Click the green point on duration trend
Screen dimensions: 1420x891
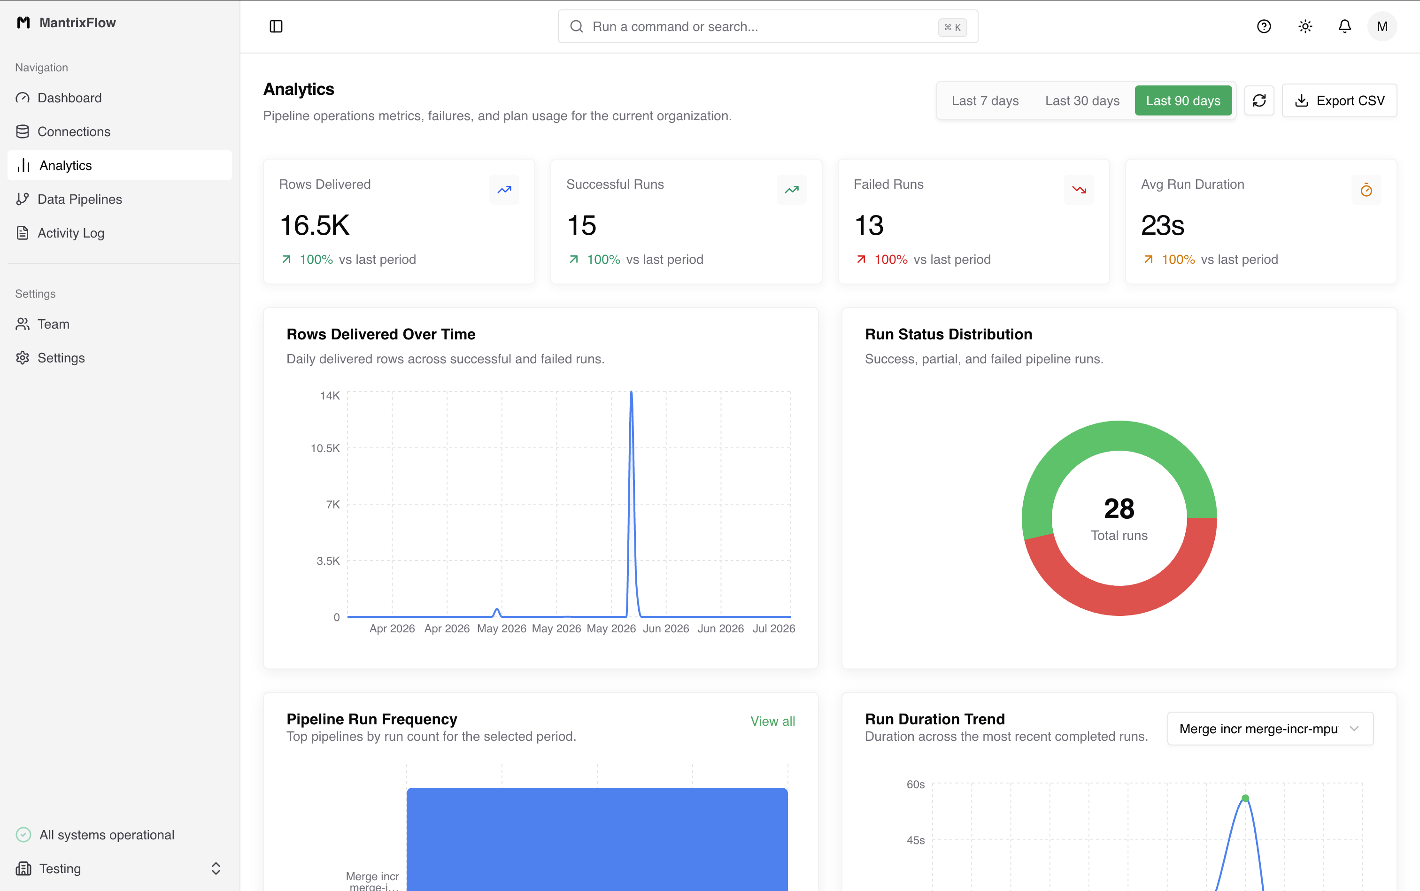(1245, 799)
